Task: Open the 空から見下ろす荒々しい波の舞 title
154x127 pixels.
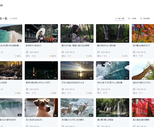Action: 110,83
